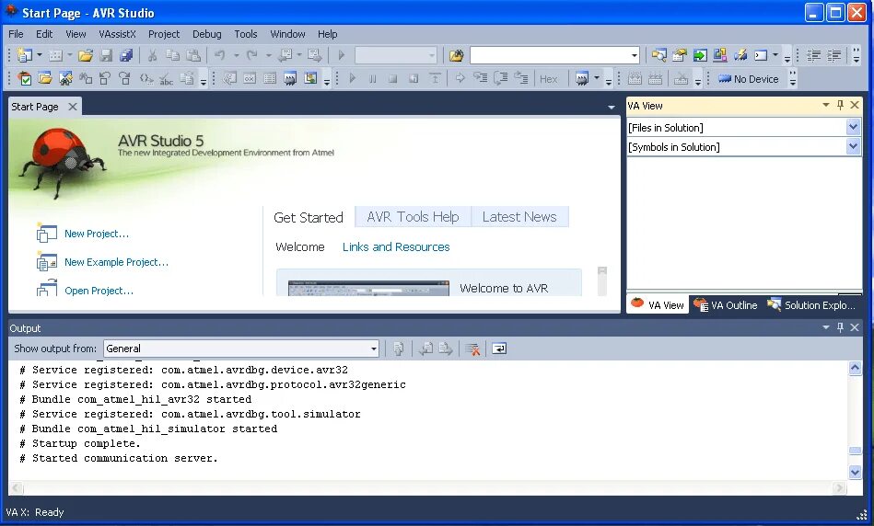Click the Hex display toolbar button
The image size is (874, 526).
tap(549, 79)
